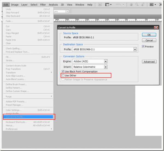Open the Engine dropdown showing Adobe (ACE)
Screen dimensions: 164x151
tap(106, 61)
